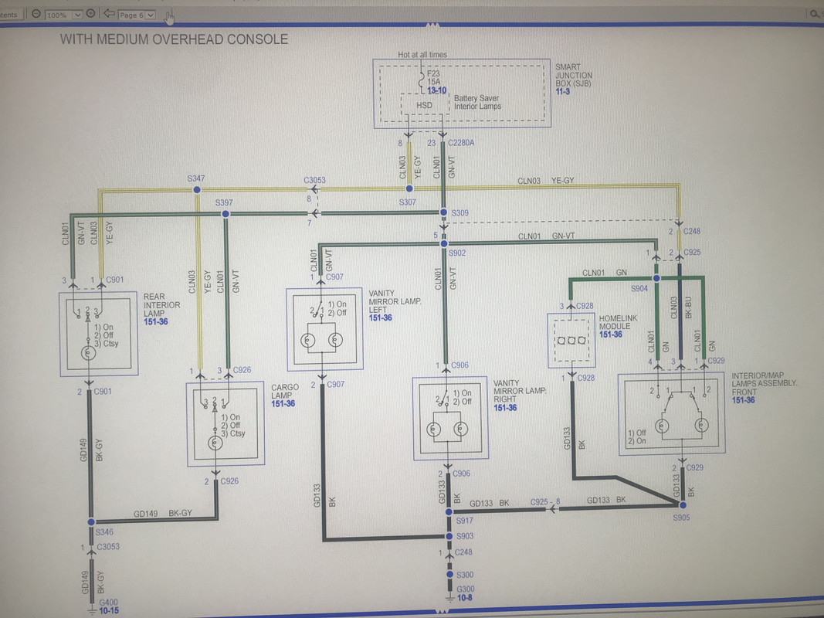Viewport: 824px width, 618px height.
Task: Open 151-36 link for Vanity Mirror Lamp Right
Action: pyautogui.click(x=505, y=408)
